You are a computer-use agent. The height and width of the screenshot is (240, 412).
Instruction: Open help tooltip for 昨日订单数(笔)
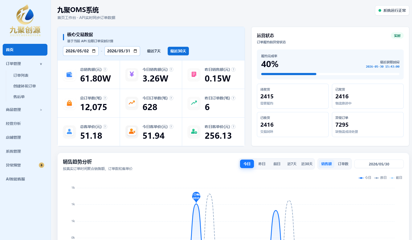click(233, 98)
